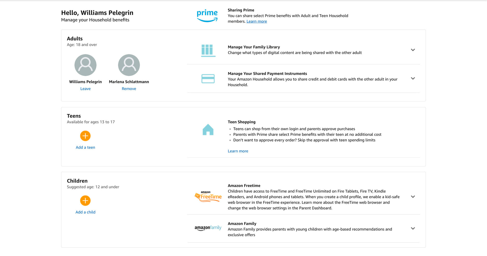Click the Teen Shopping house icon
The image size is (487, 256).
[x=208, y=130]
